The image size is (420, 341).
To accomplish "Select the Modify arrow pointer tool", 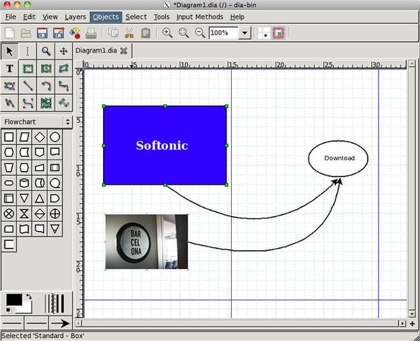I will pos(9,51).
